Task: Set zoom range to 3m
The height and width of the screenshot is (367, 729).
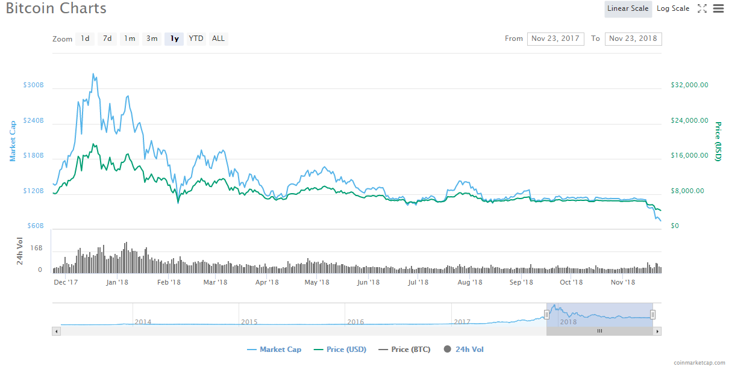Action: [x=152, y=39]
